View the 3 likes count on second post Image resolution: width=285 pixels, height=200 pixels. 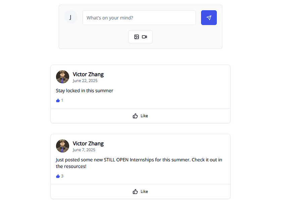[x=60, y=176]
